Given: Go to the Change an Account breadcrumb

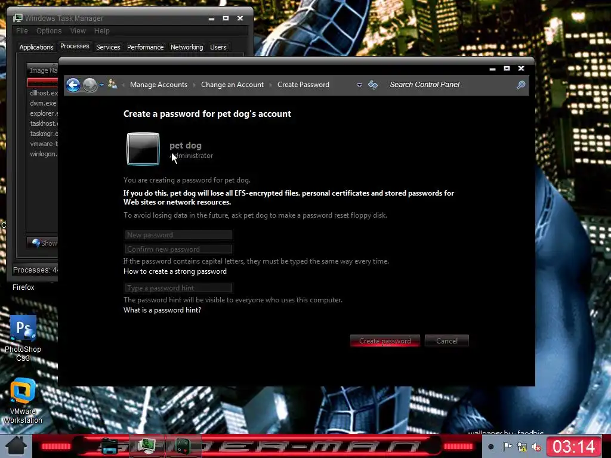Looking at the screenshot, I should (x=232, y=85).
